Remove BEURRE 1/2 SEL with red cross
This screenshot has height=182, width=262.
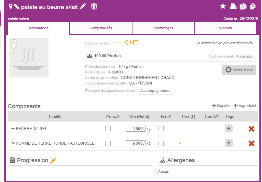coord(251,129)
